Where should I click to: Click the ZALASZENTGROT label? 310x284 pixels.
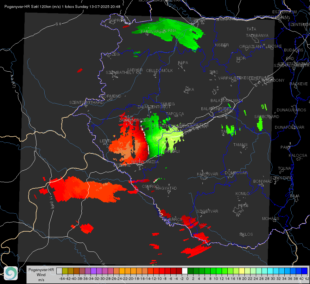pyautogui.click(x=154, y=107)
